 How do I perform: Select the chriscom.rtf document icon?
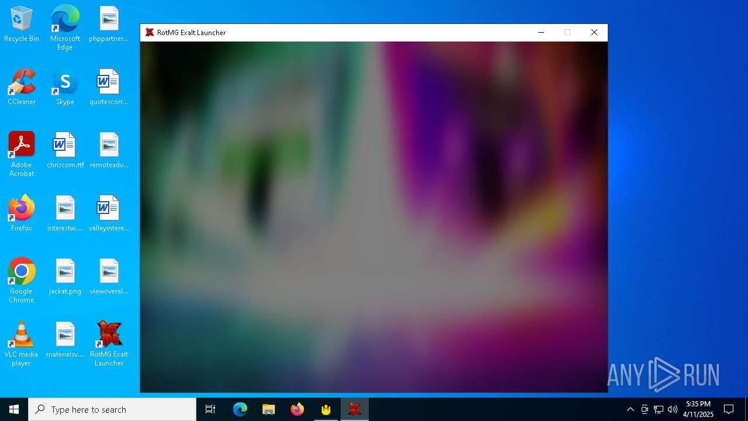[65, 151]
